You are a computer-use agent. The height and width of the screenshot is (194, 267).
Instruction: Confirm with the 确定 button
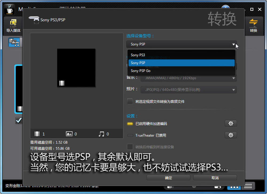point(168,178)
